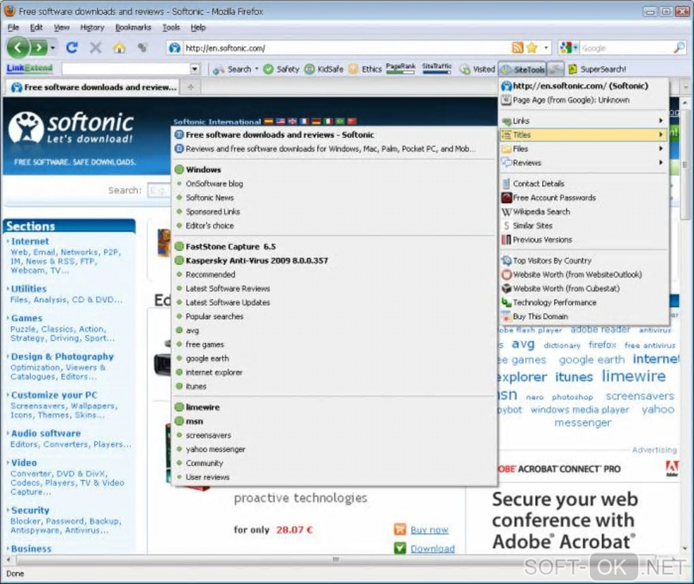Choose Similar Sites menu entry
Screen dimensions: 694x584
click(583, 225)
